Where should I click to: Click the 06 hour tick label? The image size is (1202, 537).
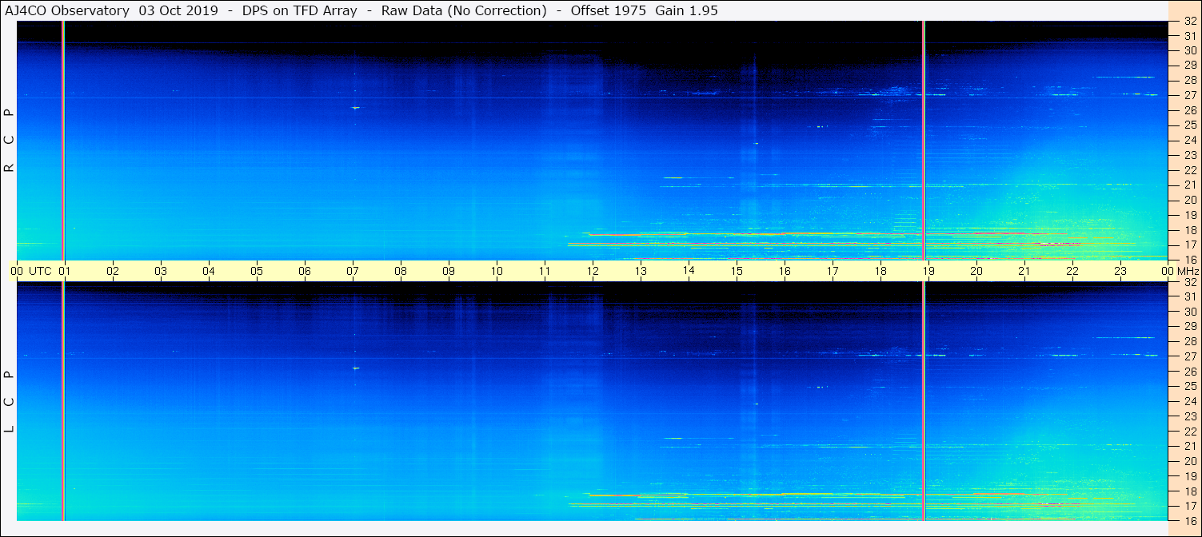pyautogui.click(x=305, y=271)
